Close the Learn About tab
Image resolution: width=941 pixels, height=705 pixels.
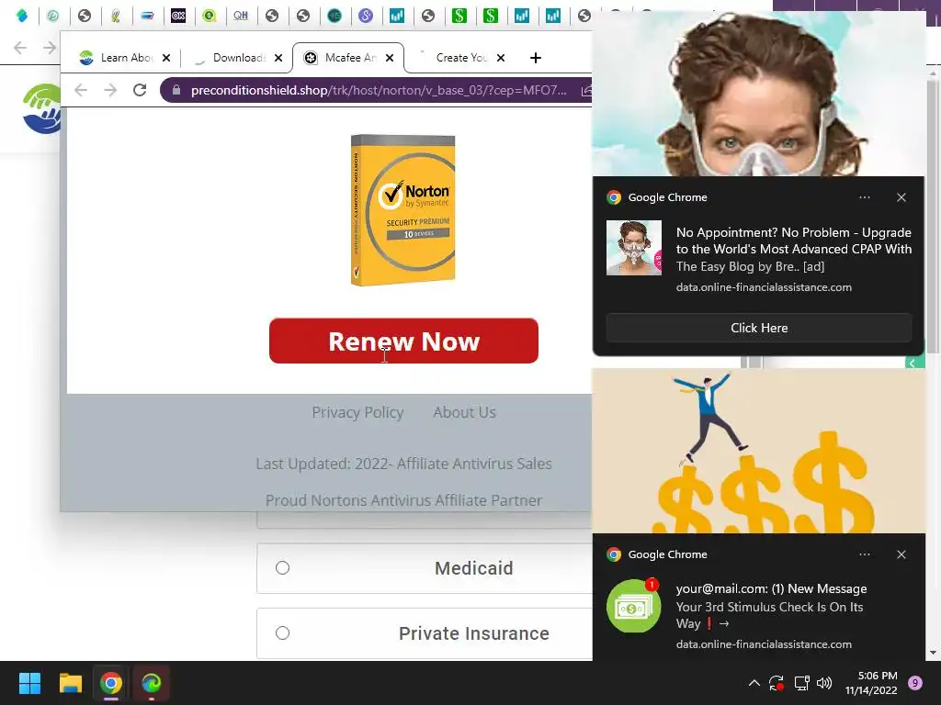[166, 58]
